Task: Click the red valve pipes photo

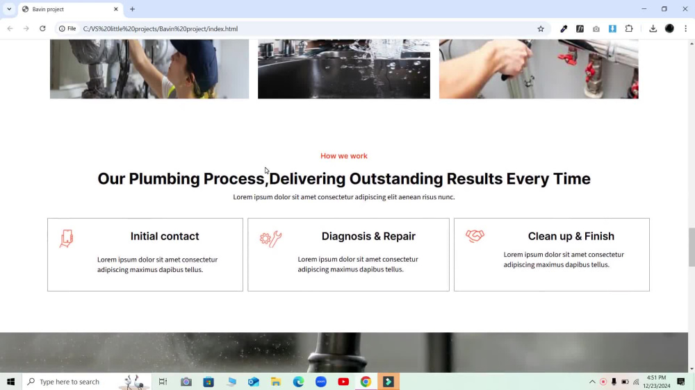Action: tap(539, 69)
